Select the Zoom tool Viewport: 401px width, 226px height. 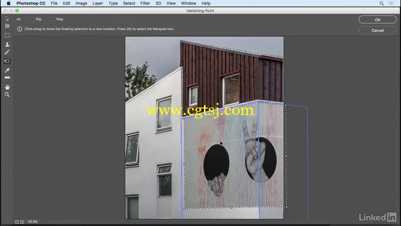(7, 94)
